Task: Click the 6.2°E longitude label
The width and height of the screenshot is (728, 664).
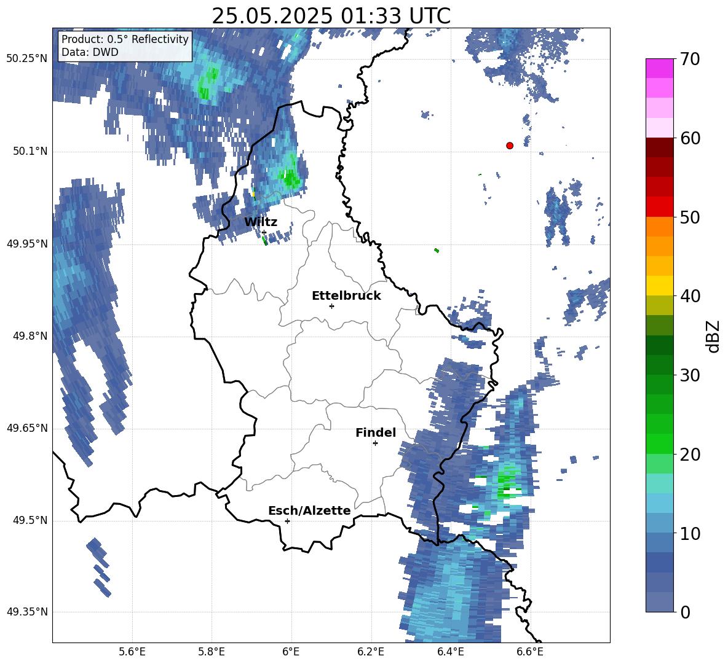Action: (x=371, y=652)
